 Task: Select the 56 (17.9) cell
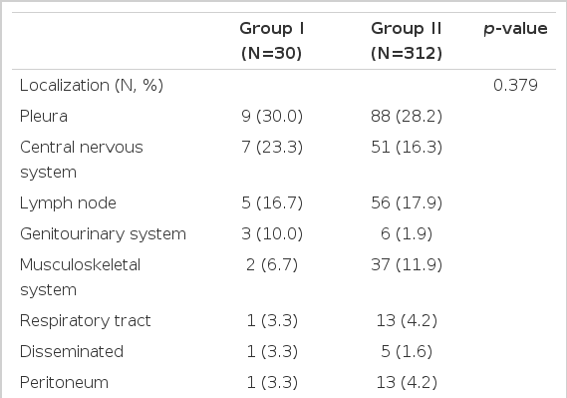(407, 202)
